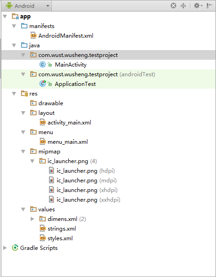Click the ic_launcher.png (hdpi) image icon
Viewport: 216px width, 277px height.
click(x=51, y=170)
